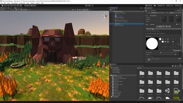Viewport: 183px width, 103px height.
Task: Open the Collab dropdown
Action: (x=149, y=5)
